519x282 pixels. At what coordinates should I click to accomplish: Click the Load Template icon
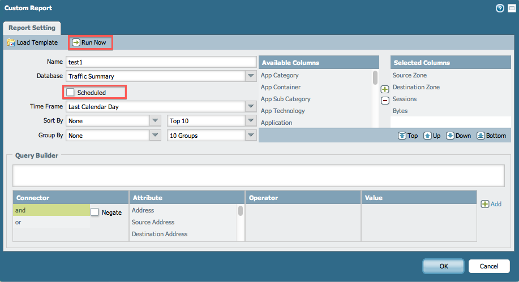click(10, 42)
